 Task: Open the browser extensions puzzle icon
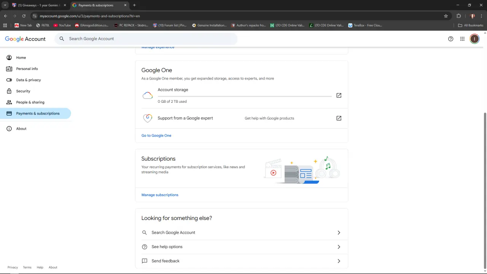point(458,16)
